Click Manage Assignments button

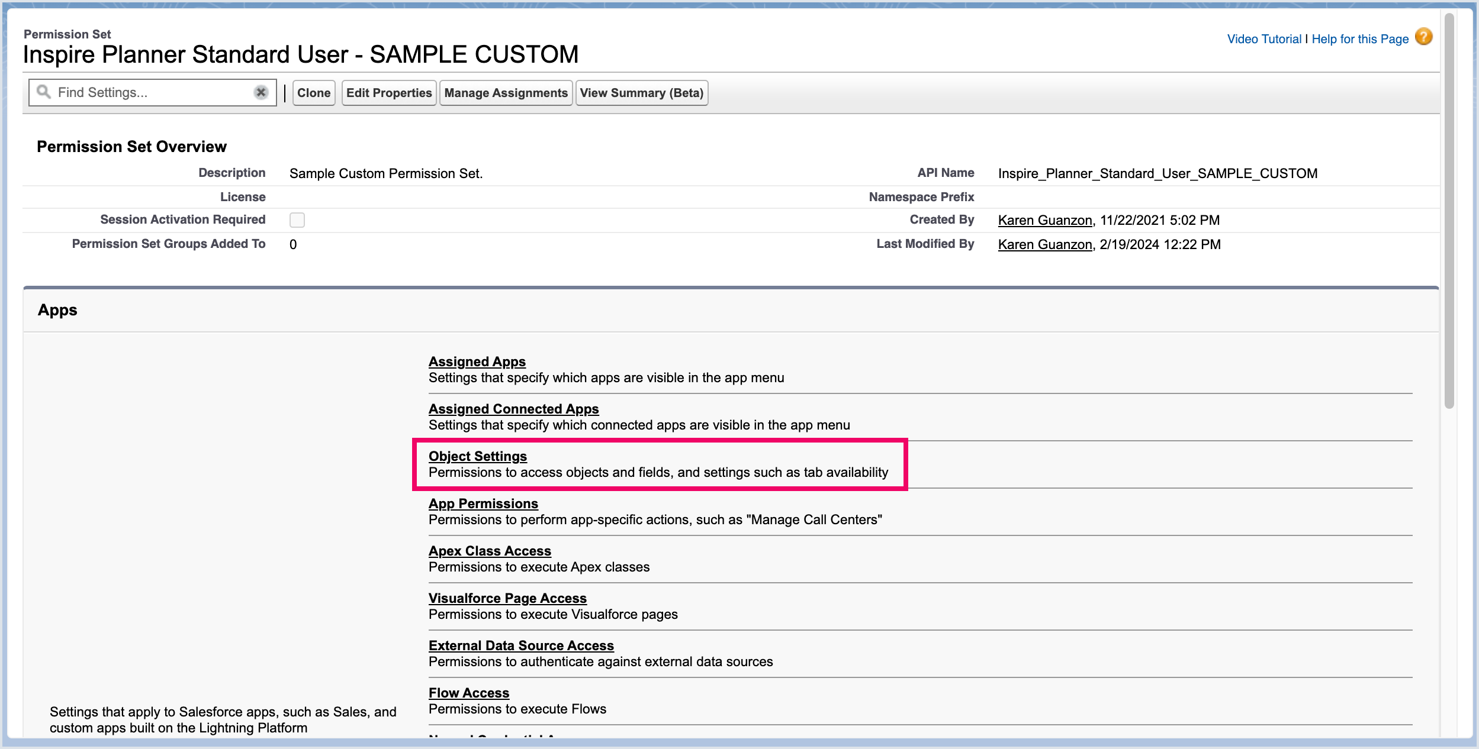(505, 93)
